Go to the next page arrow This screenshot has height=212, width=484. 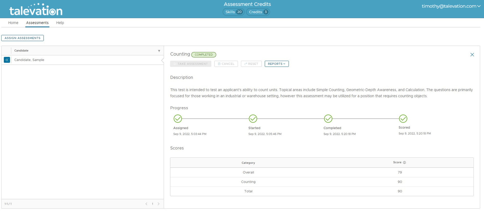click(159, 204)
